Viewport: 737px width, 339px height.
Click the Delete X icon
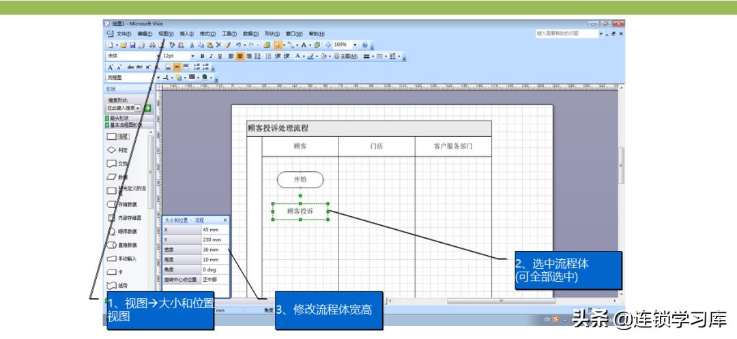point(218,45)
